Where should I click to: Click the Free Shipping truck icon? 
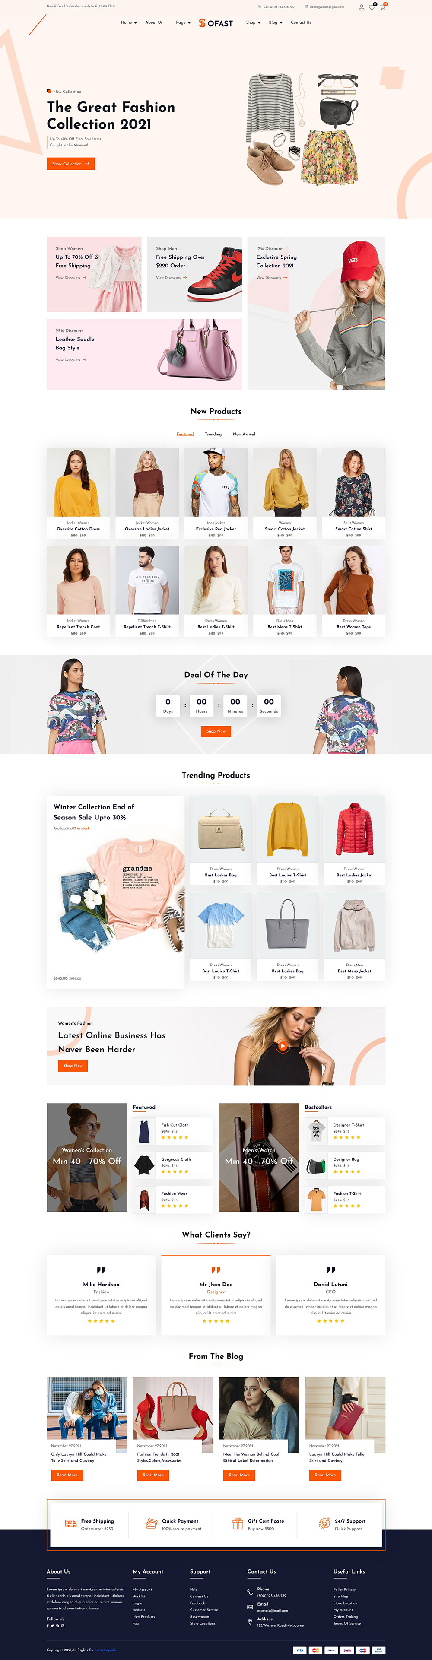(x=71, y=1524)
